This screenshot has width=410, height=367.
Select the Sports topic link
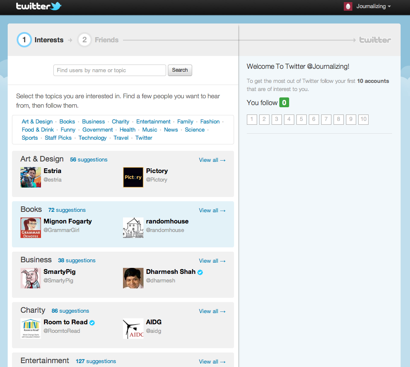[30, 138]
